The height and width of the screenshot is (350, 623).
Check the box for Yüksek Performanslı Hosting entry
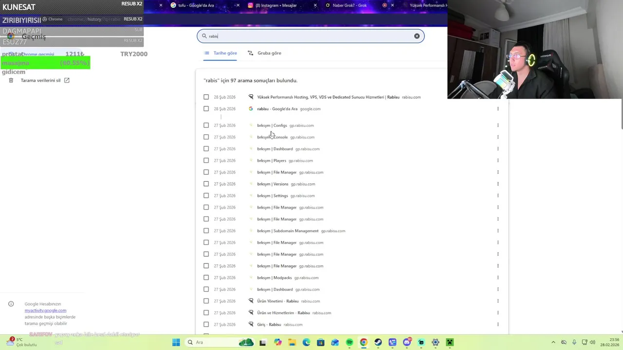[206, 97]
